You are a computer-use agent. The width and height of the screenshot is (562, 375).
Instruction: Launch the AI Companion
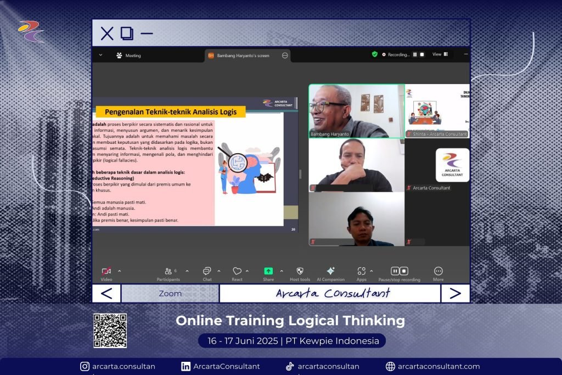coord(330,271)
